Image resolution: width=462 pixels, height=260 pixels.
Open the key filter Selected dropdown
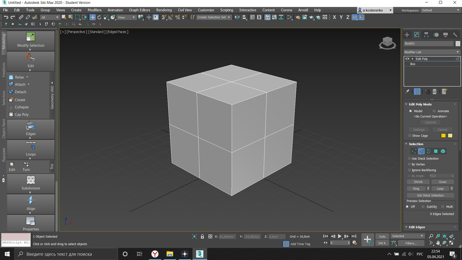pyautogui.click(x=407, y=236)
